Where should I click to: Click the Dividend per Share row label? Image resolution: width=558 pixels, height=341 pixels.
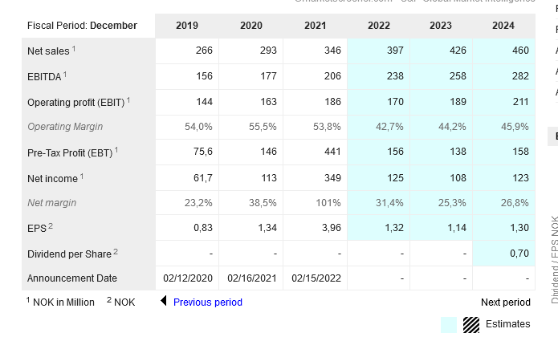pos(69,254)
